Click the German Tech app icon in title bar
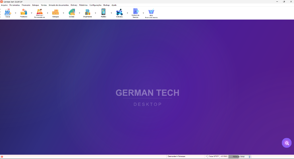Viewport: 294px width, 159px height. click(1, 2)
